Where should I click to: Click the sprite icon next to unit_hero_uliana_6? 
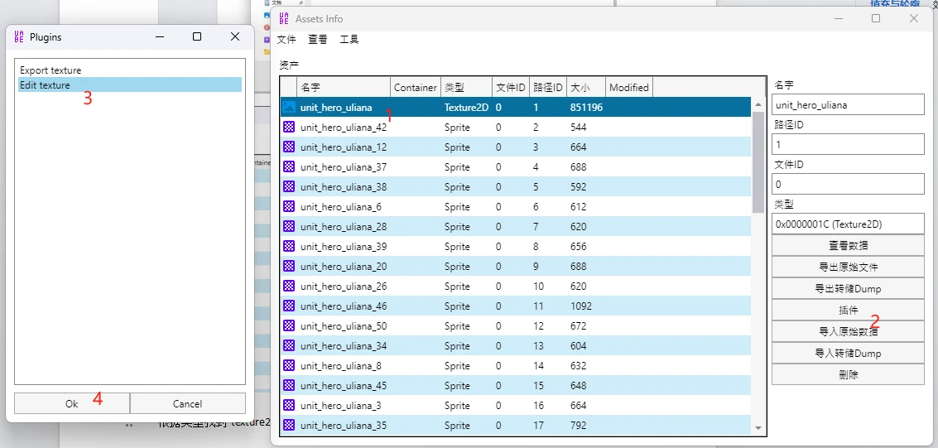coord(289,207)
